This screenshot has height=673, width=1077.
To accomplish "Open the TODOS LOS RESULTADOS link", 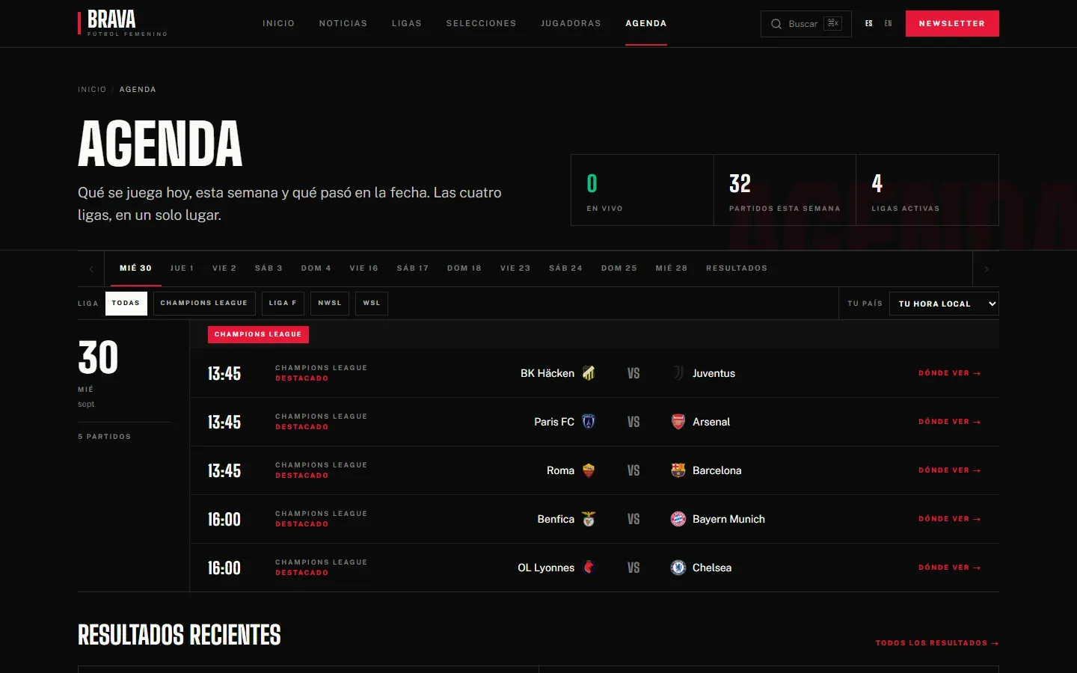I will 937,643.
